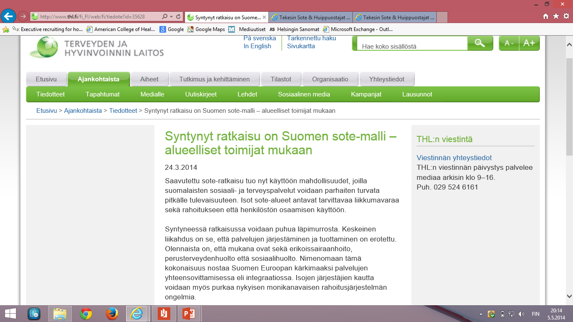Select the Aiheet main tab
The image size is (573, 322).
tap(149, 79)
